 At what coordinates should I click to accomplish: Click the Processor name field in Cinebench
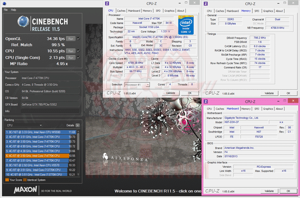[50, 78]
